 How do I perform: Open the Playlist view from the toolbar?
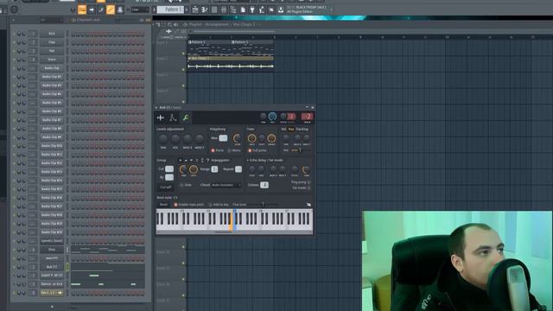195,10
